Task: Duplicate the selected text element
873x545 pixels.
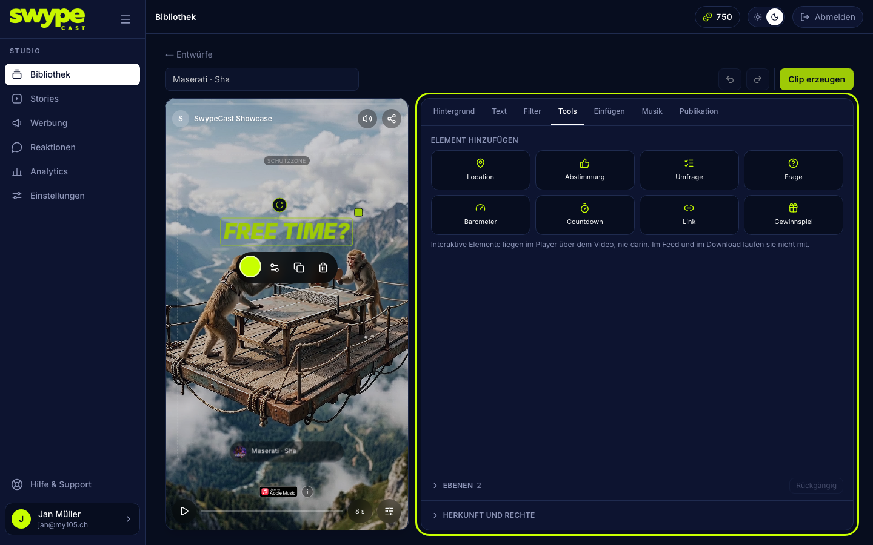Action: 299,268
